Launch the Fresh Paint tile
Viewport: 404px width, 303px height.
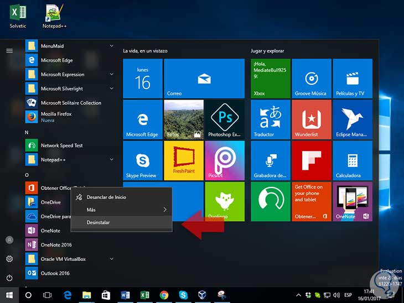coord(184,160)
